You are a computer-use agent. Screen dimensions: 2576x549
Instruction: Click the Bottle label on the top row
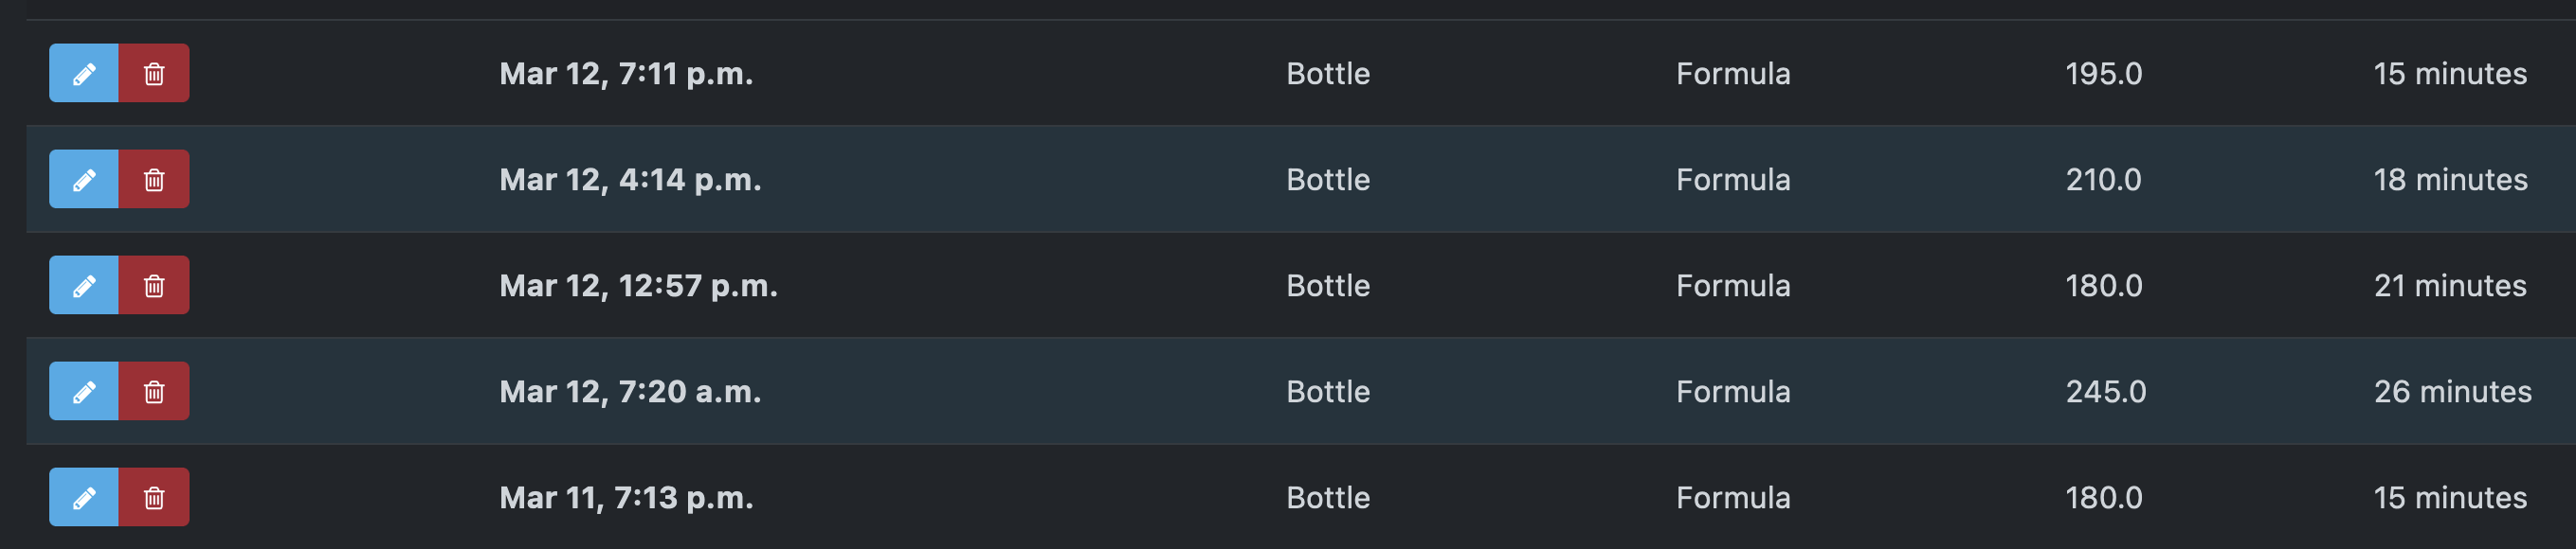1328,73
